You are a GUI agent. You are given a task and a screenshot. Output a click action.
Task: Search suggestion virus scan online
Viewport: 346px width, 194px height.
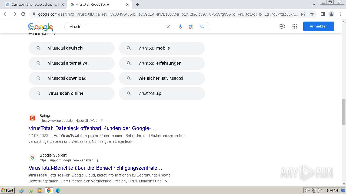click(72, 93)
